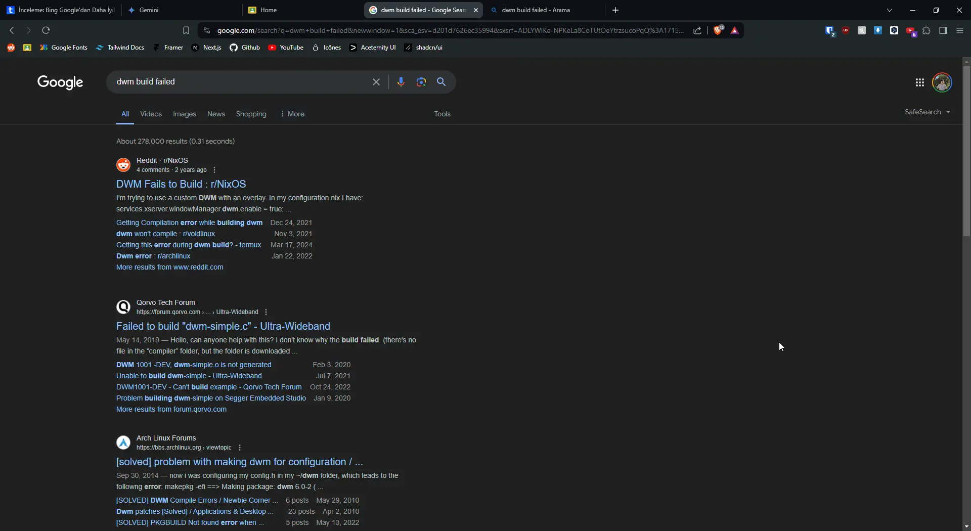Bookmark this page with the bookmark icon

(186, 30)
